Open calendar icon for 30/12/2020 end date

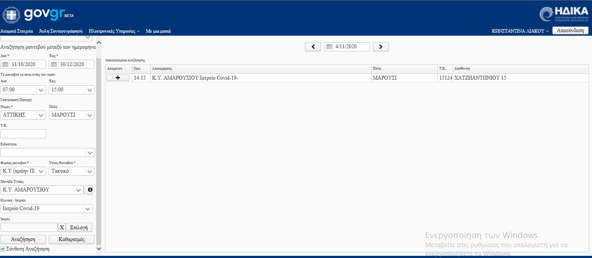pos(54,64)
